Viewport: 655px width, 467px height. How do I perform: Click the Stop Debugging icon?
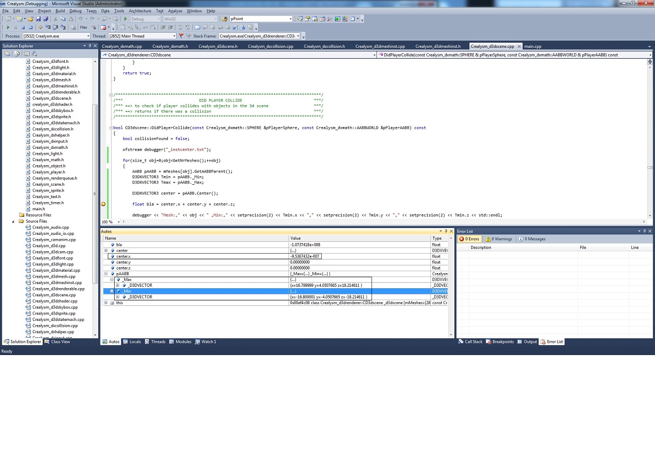23,27
